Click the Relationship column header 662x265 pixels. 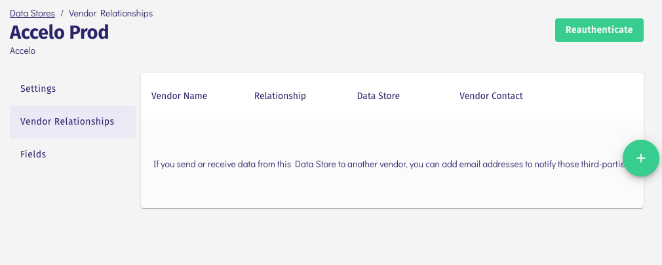(280, 96)
